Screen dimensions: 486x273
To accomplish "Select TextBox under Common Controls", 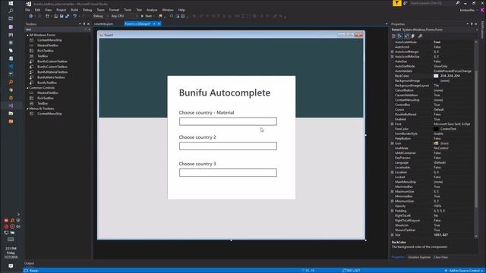I will click(43, 103).
